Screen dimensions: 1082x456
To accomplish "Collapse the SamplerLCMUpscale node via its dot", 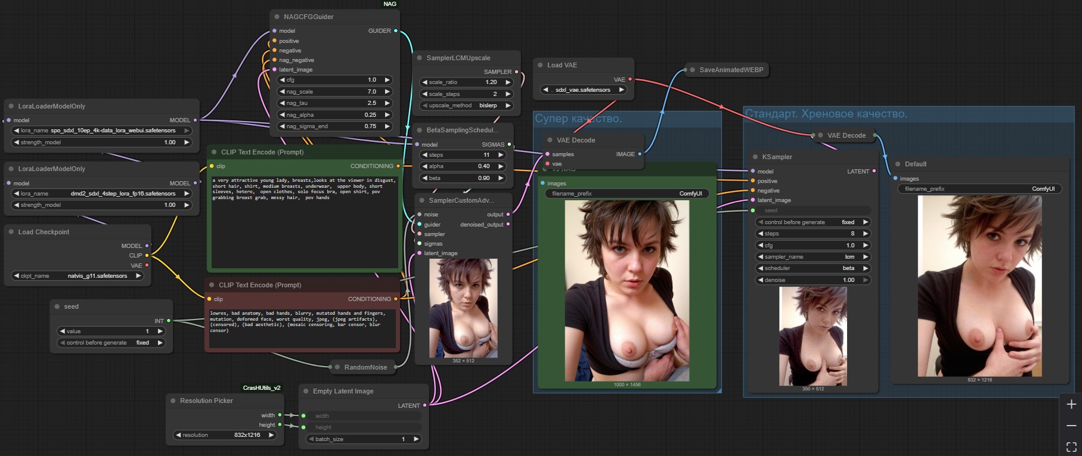I will tap(419, 58).
